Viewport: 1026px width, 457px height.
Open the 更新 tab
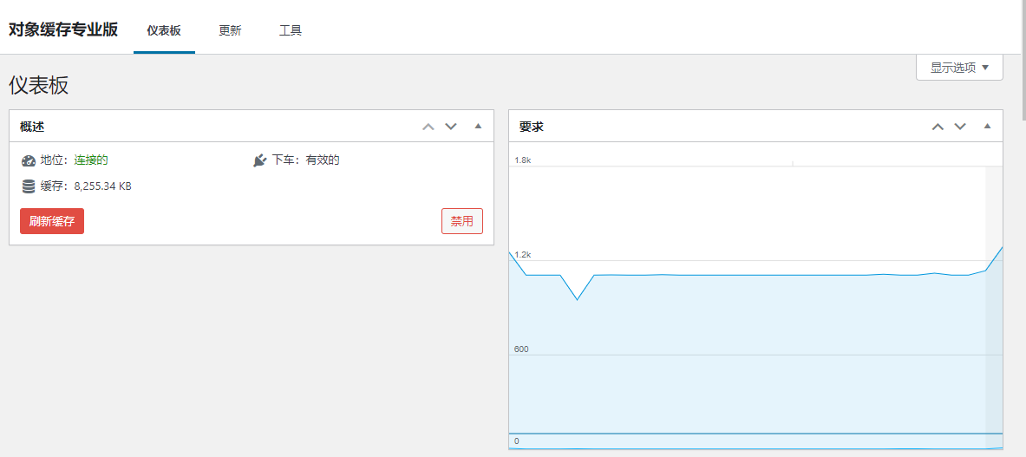point(230,30)
